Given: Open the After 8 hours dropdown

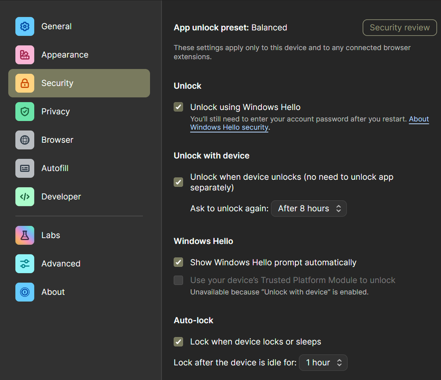Looking at the screenshot, I should click(309, 209).
